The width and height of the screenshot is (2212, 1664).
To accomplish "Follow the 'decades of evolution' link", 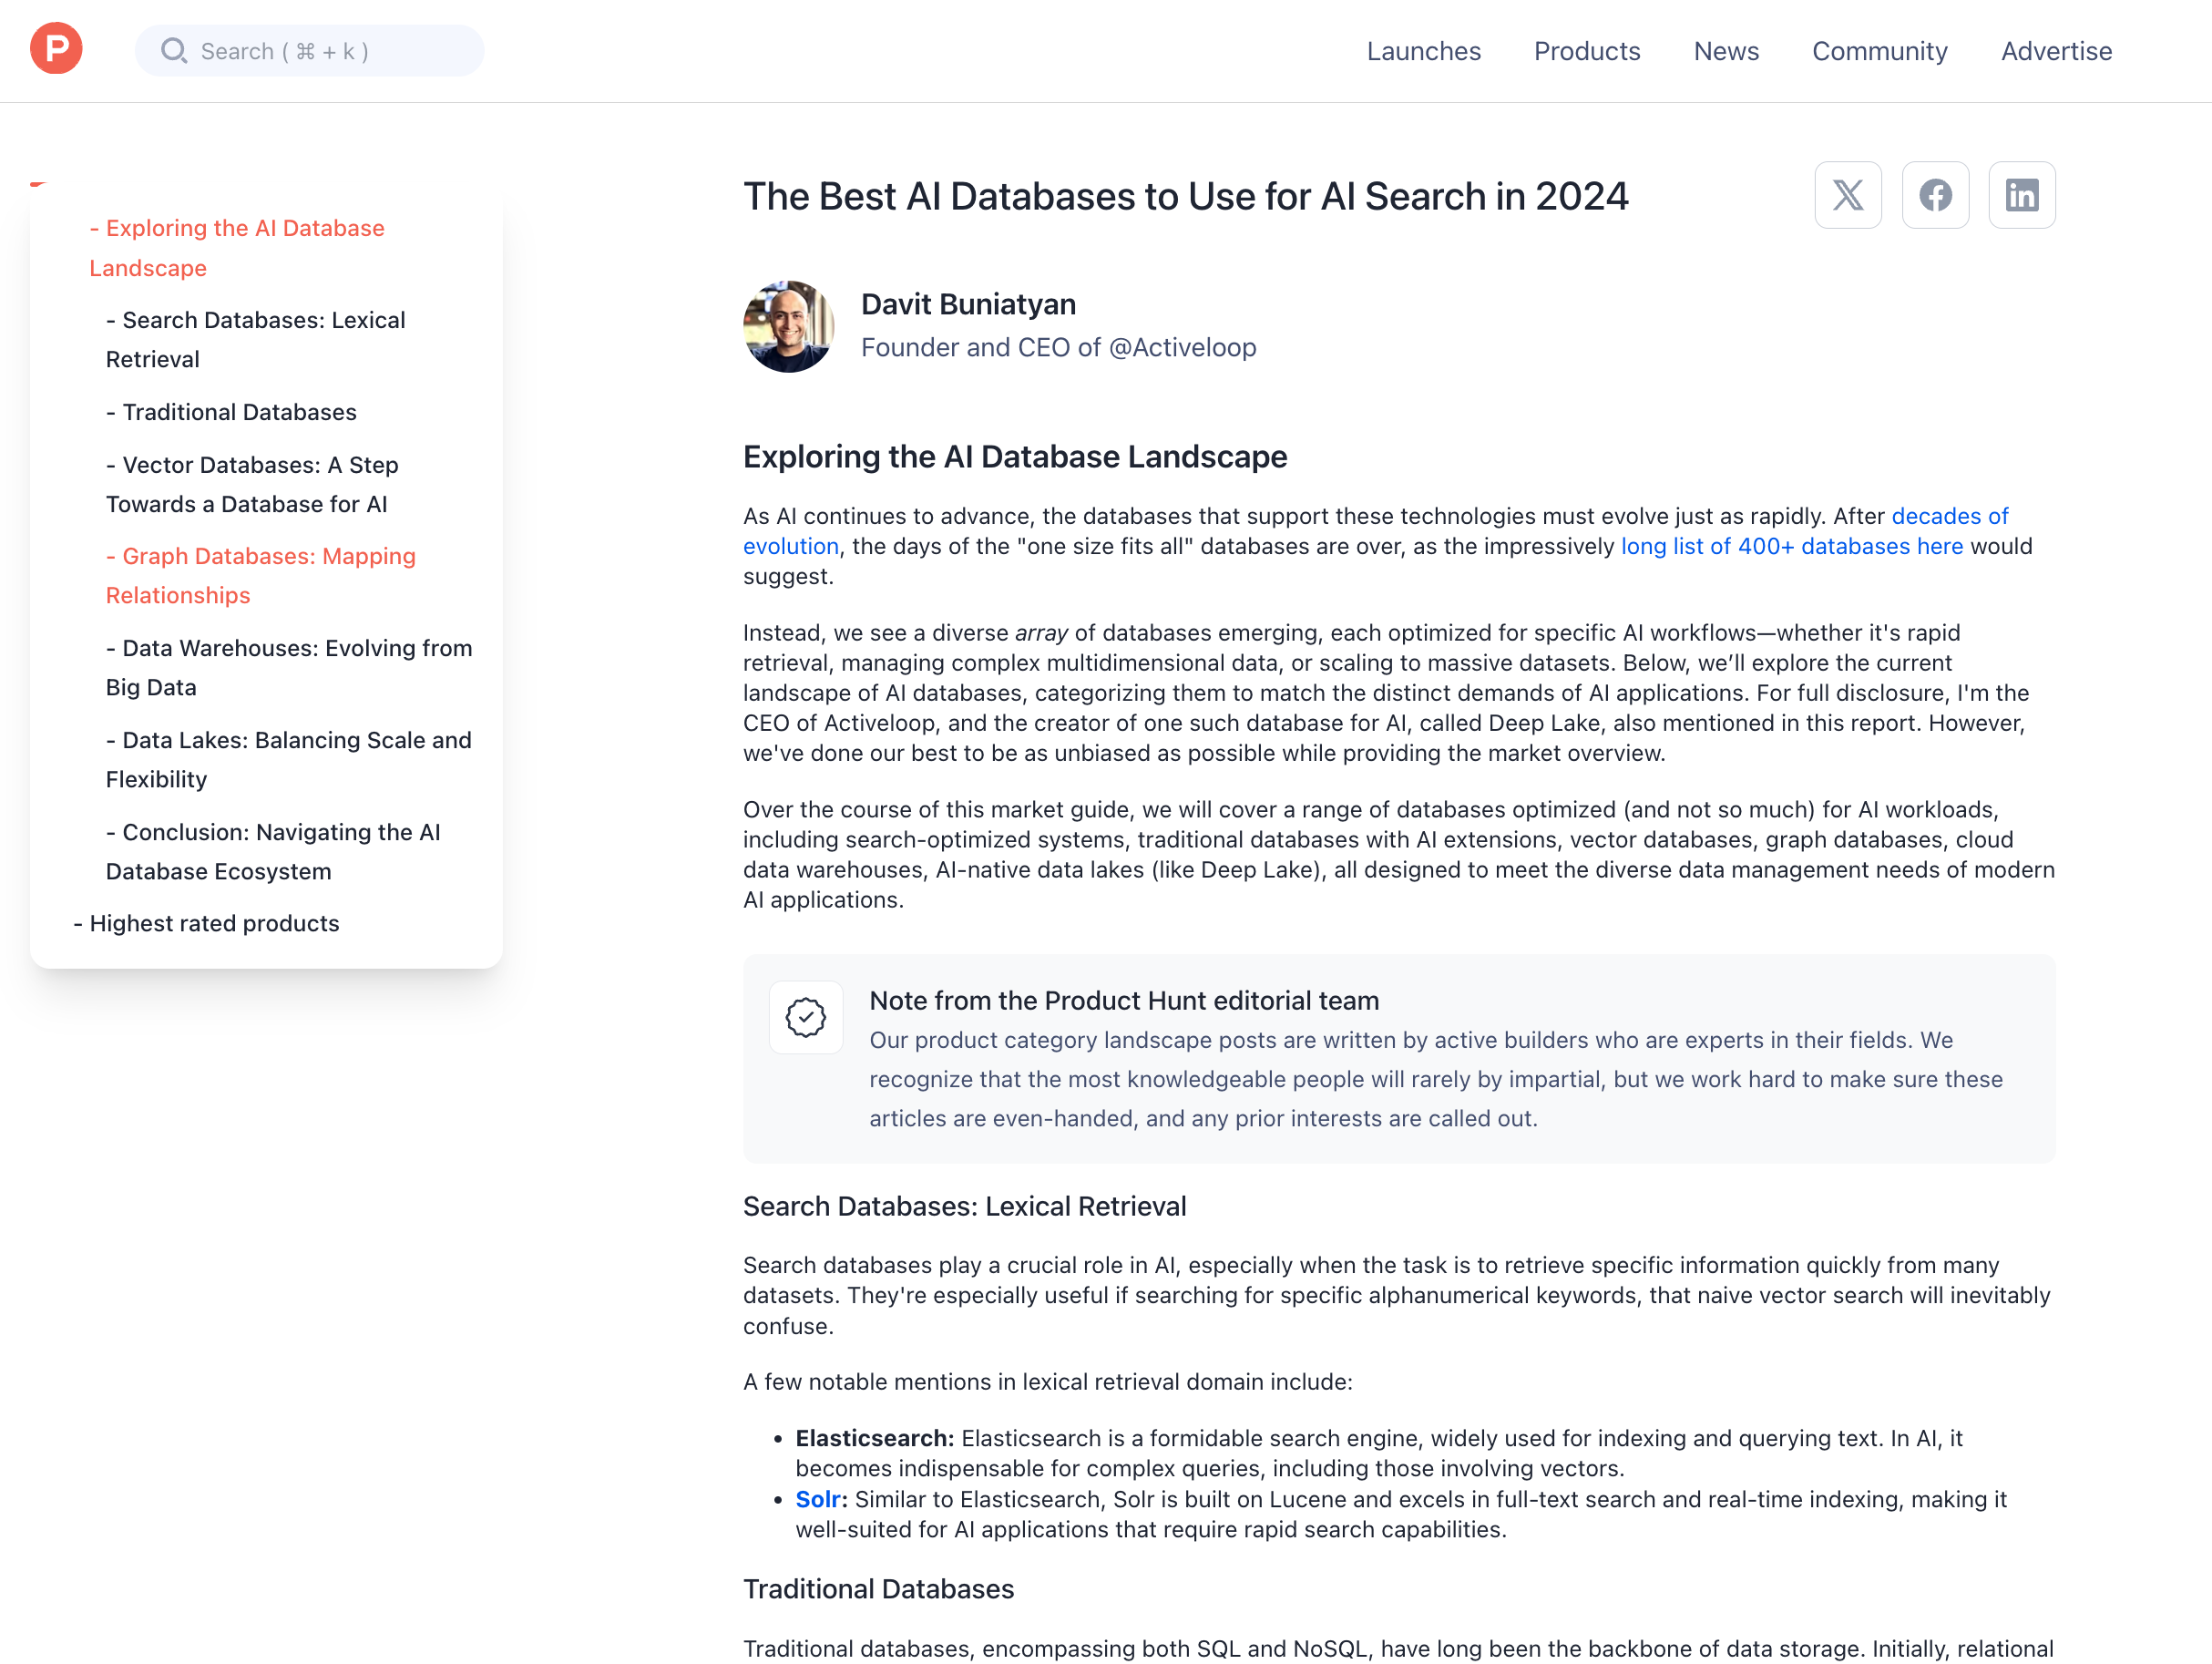I will tap(1950, 516).
